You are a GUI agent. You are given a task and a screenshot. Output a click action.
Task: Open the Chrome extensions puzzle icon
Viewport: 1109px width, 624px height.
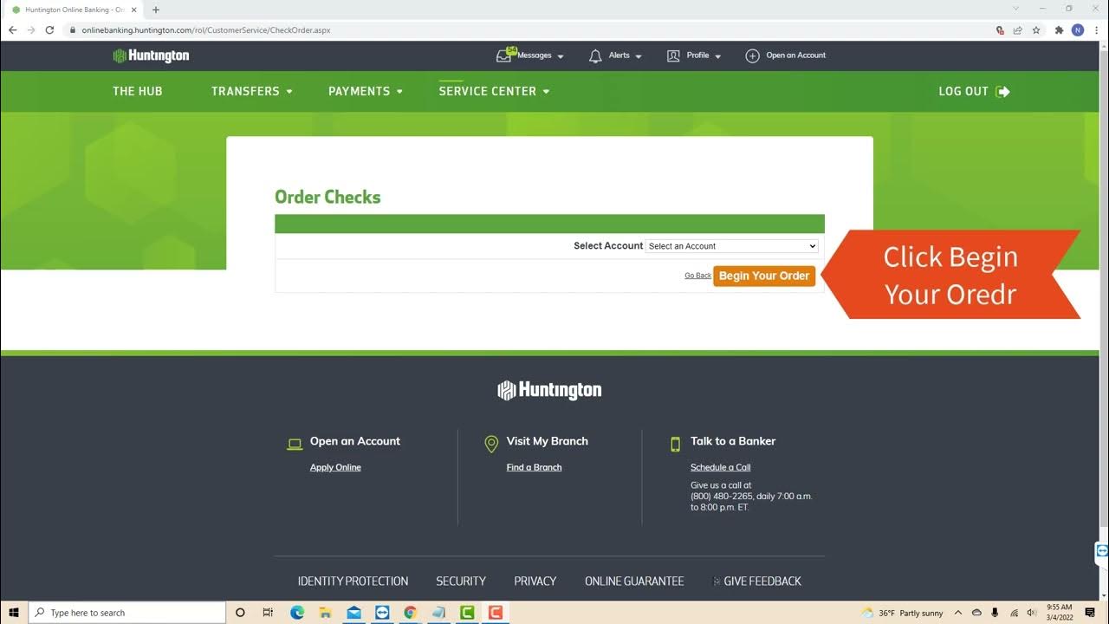pos(1059,29)
